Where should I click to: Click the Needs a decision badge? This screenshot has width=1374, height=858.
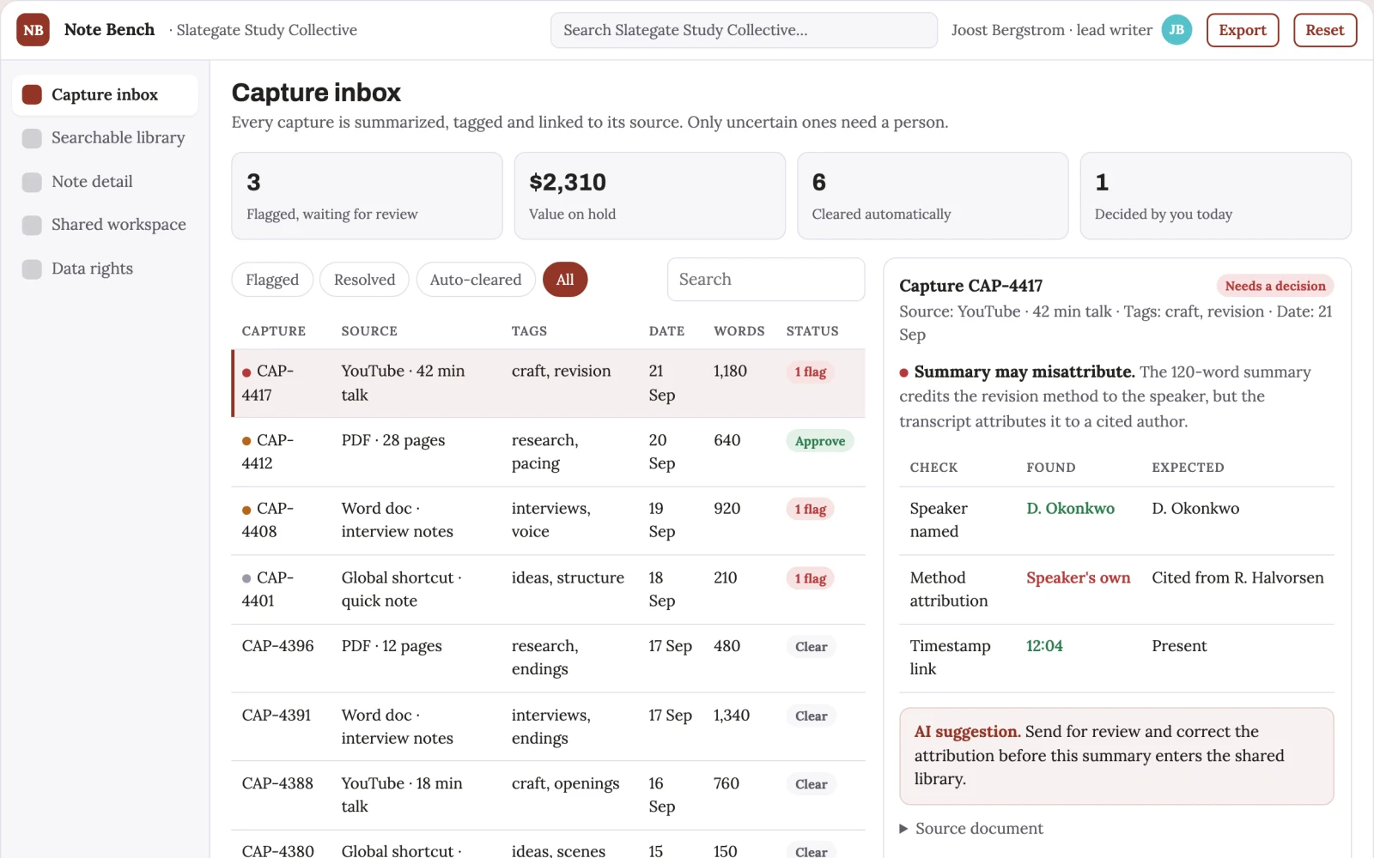point(1275,287)
